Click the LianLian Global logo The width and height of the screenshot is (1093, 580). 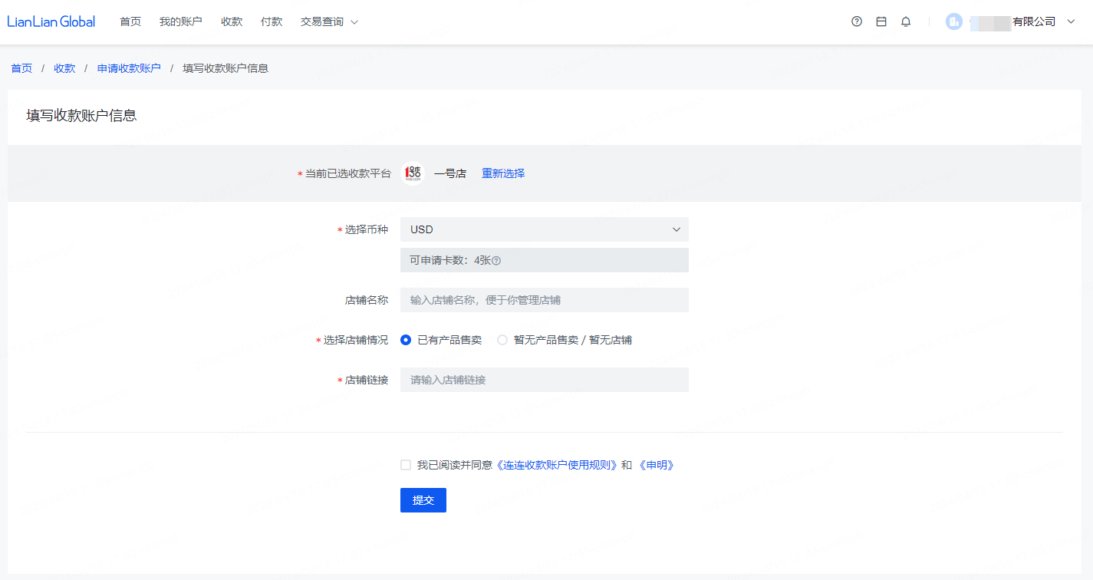[51, 22]
